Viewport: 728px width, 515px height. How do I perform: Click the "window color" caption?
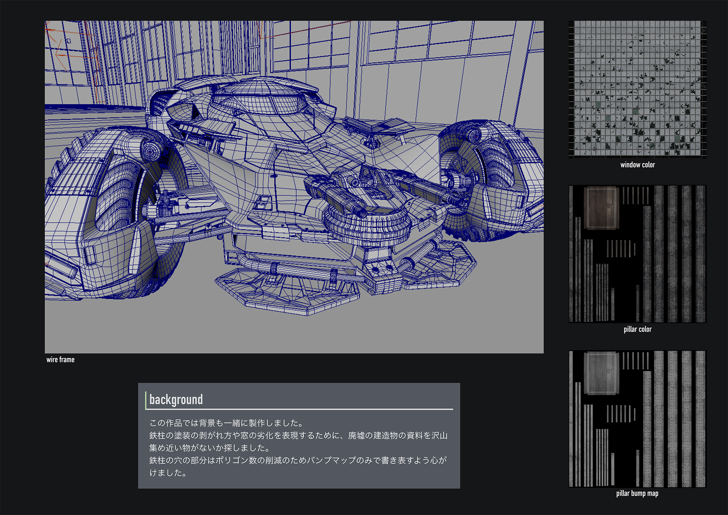tap(637, 165)
